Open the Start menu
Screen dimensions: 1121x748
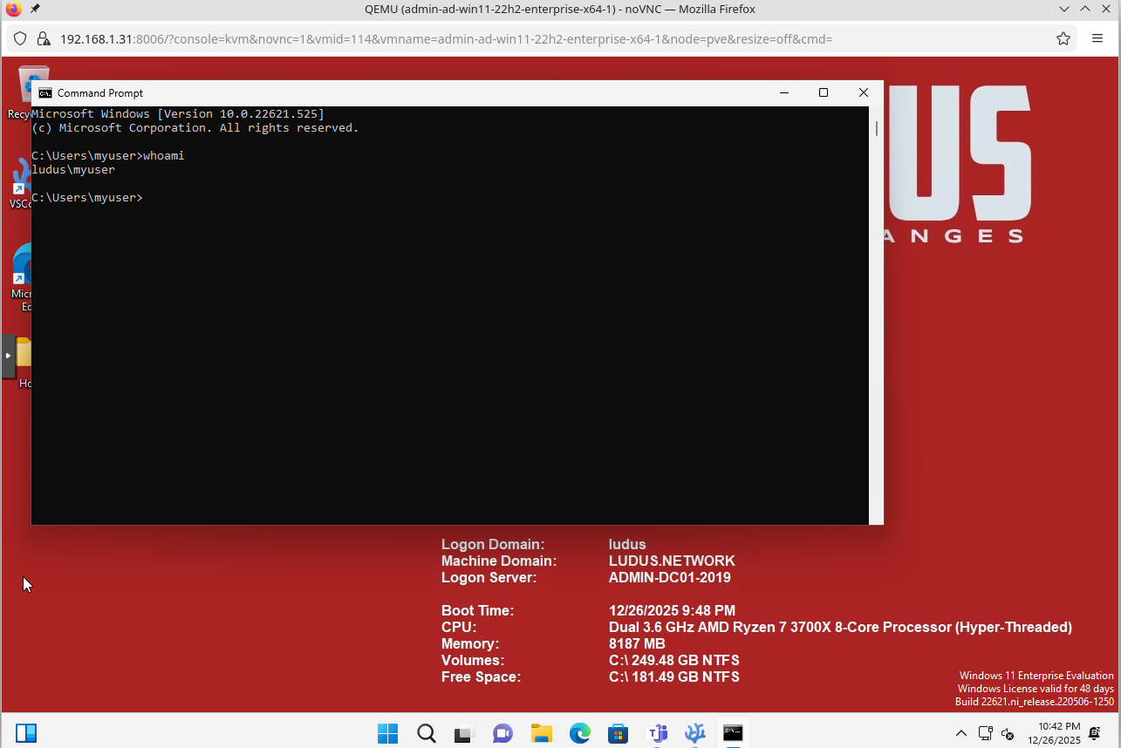click(x=386, y=733)
